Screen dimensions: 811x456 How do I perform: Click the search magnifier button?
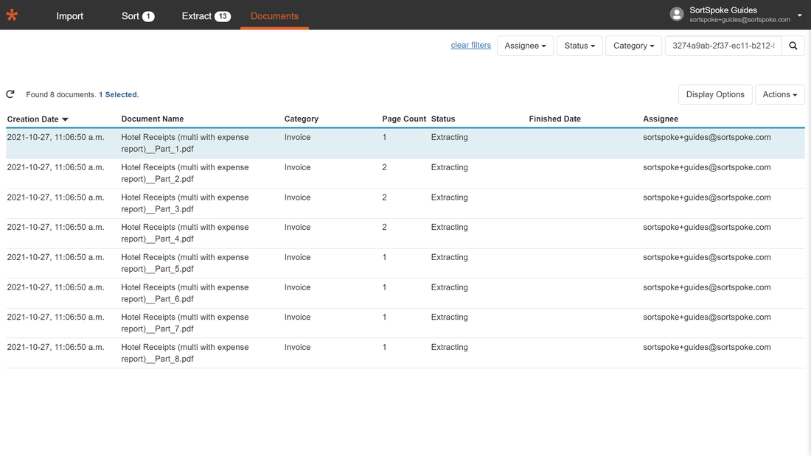tap(793, 46)
